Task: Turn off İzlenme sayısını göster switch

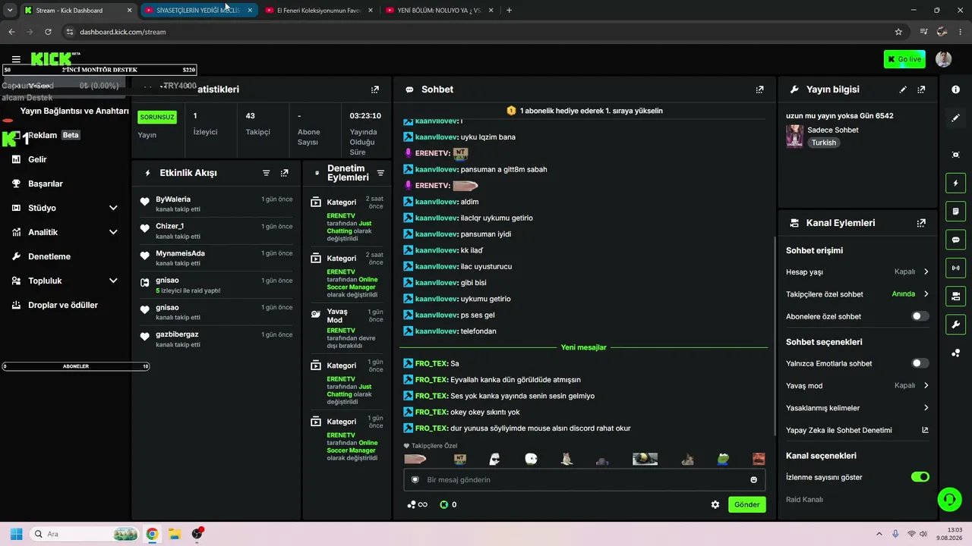Action: (x=920, y=477)
